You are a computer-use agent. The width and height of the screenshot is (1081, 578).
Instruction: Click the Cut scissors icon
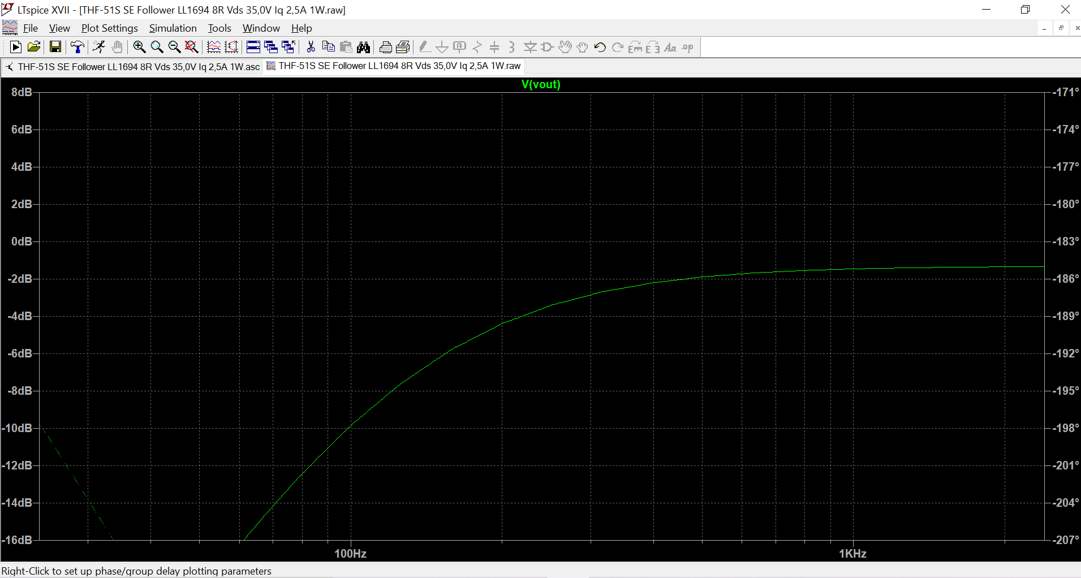click(311, 48)
